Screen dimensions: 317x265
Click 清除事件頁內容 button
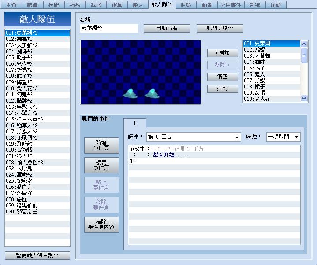click(101, 225)
